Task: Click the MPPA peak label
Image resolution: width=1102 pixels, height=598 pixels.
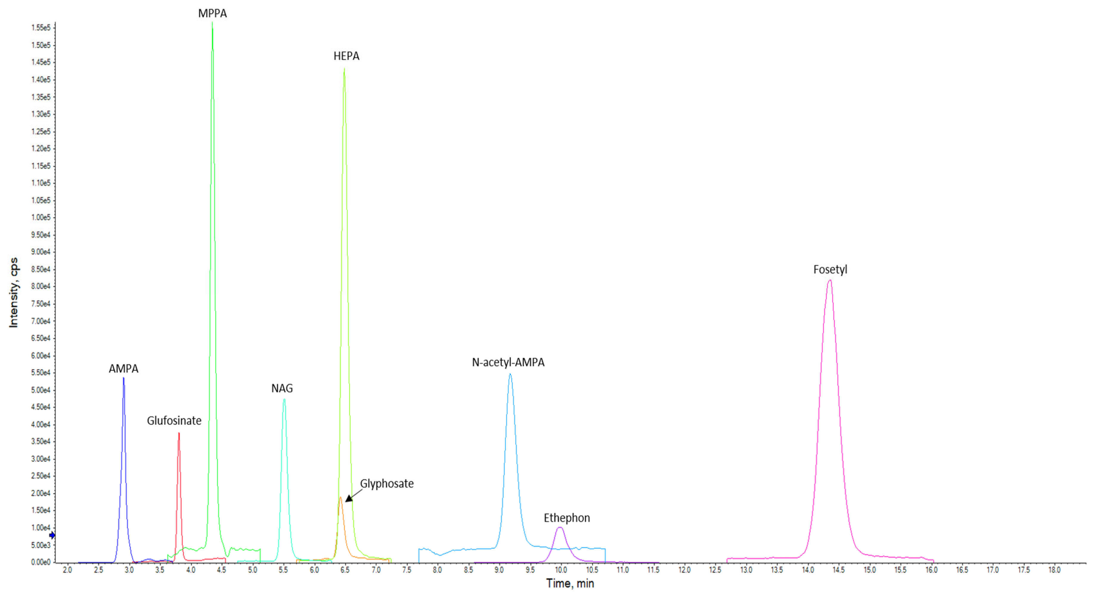Action: (212, 14)
